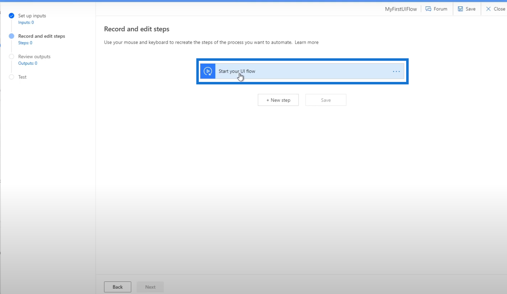Open the three-dot menu on Start your UI flow
Viewport: 507px width, 294px height.
pos(396,71)
